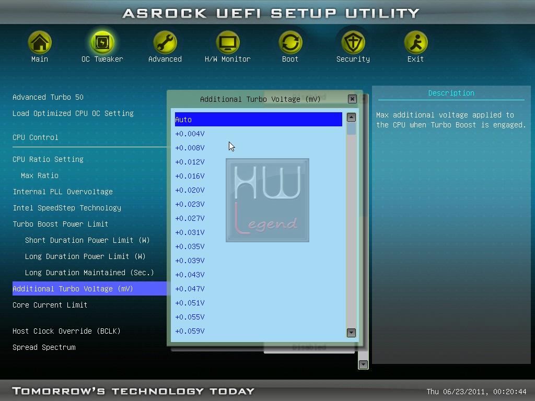Click the date and time readout
535x401 pixels.
(x=476, y=391)
